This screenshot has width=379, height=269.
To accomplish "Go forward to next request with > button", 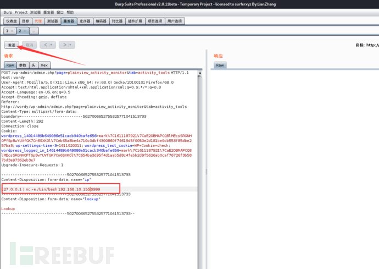I will [x=64, y=45].
